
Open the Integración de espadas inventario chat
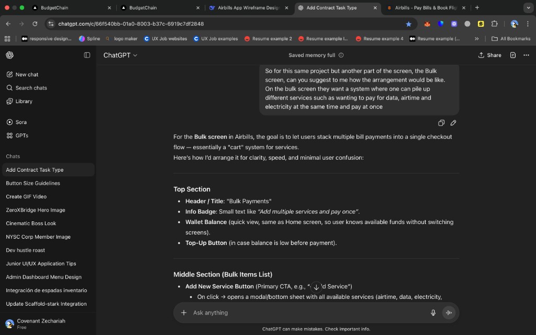48,290
